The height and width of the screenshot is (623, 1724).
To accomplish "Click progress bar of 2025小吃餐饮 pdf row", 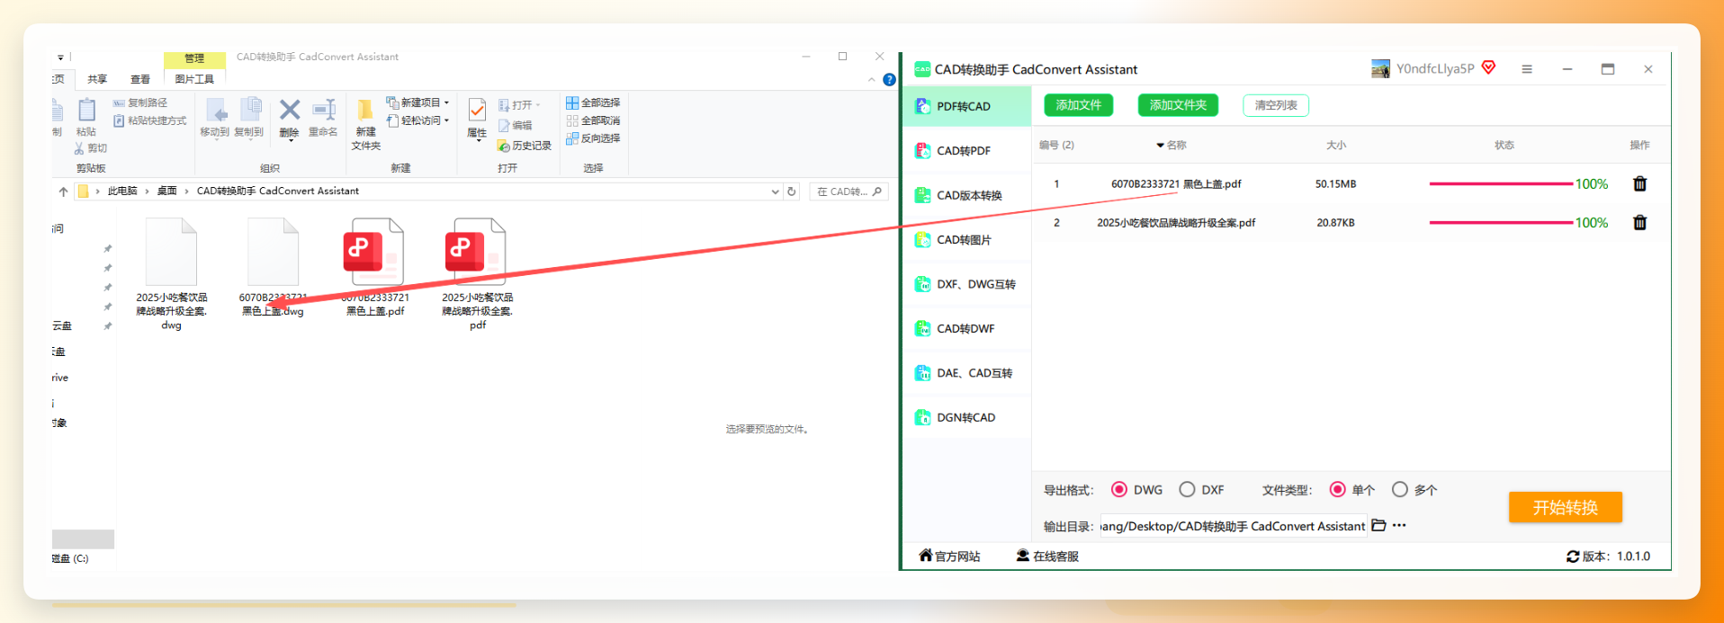I will [x=1501, y=223].
